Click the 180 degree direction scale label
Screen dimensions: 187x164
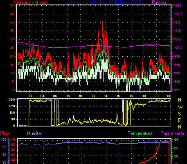(12, 113)
